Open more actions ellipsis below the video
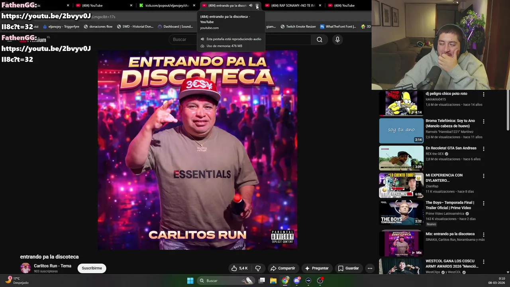The image size is (510, 287). pos(370,268)
